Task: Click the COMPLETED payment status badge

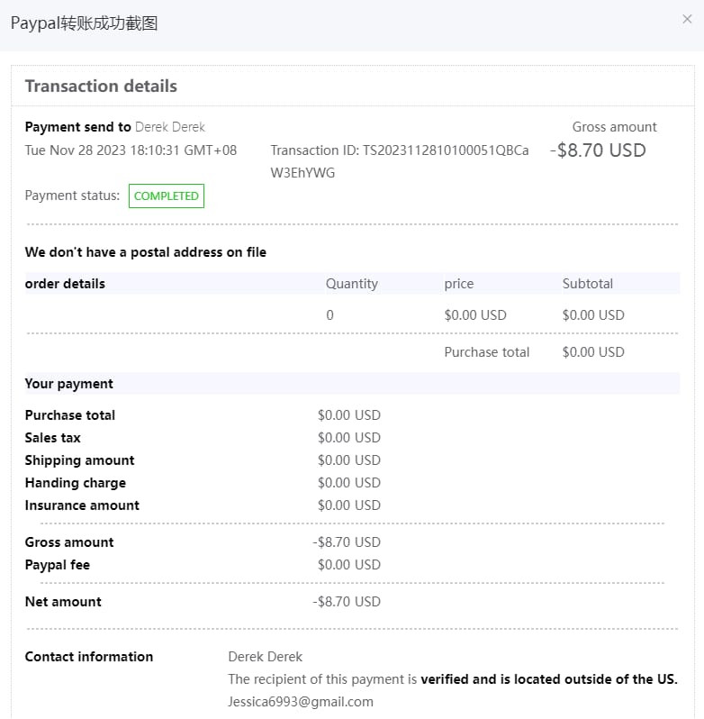Action: click(x=167, y=196)
